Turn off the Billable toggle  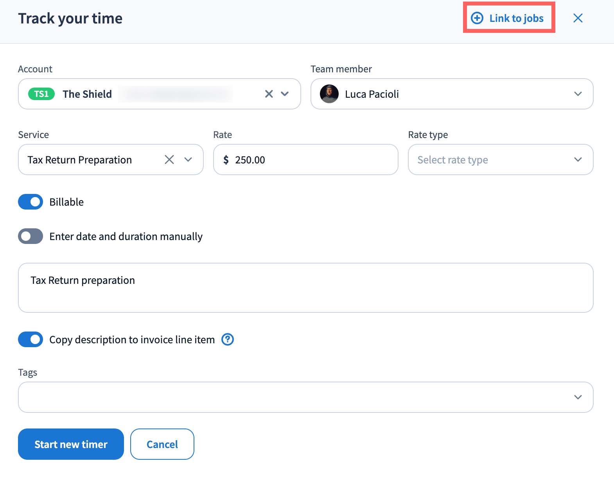point(31,202)
